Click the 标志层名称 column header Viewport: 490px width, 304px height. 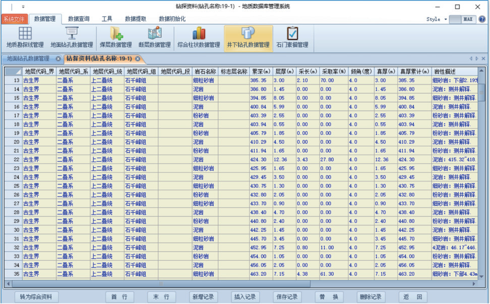click(234, 71)
